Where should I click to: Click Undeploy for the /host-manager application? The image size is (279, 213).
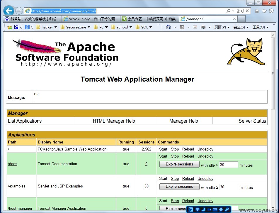coord(205,201)
